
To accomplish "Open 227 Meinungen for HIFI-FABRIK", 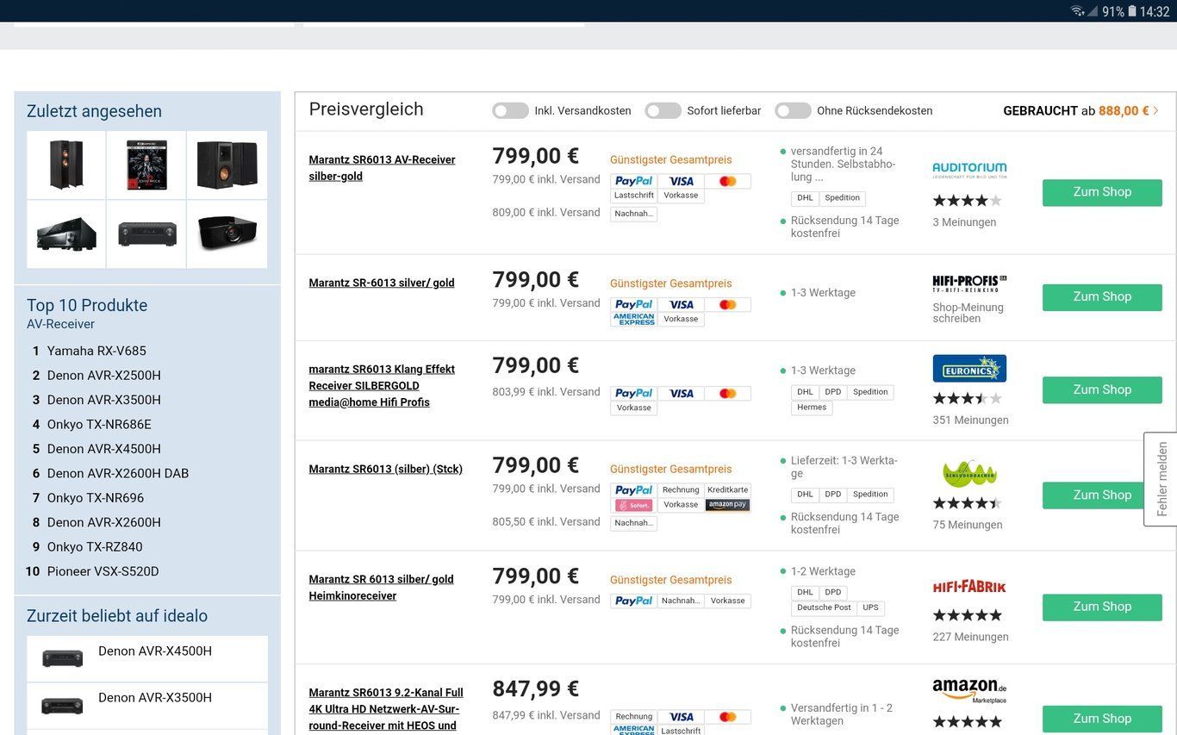I will click(970, 638).
